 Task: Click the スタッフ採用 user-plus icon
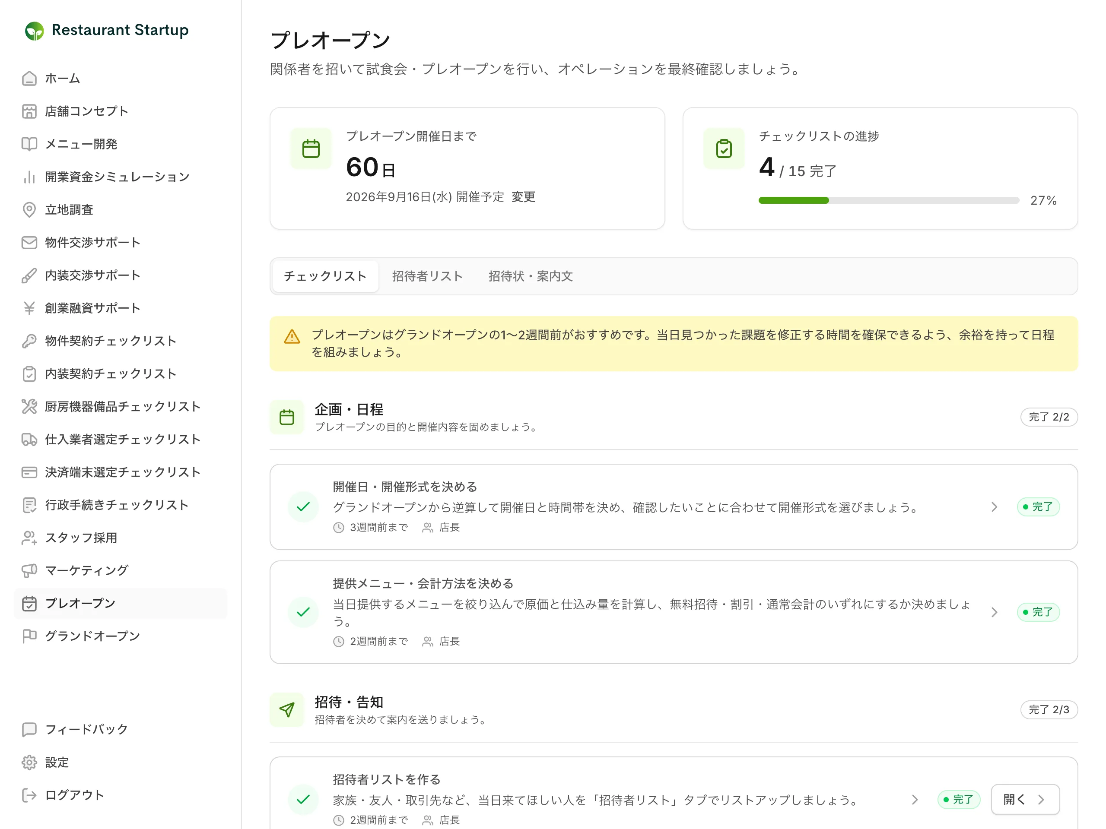29,538
